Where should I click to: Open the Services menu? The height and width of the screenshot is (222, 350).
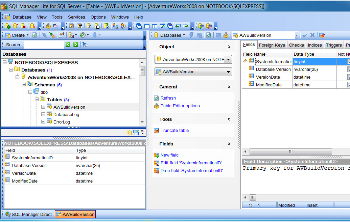coord(76,17)
